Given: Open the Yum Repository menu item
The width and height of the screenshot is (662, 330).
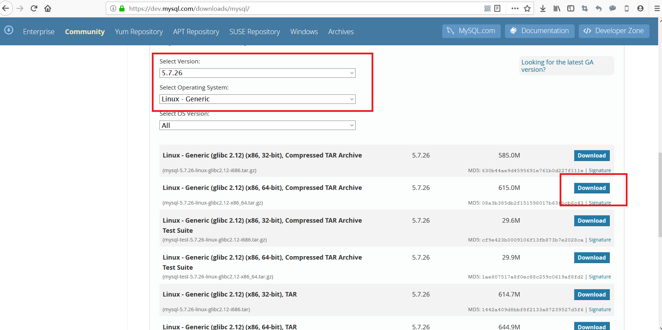Looking at the screenshot, I should (x=139, y=32).
